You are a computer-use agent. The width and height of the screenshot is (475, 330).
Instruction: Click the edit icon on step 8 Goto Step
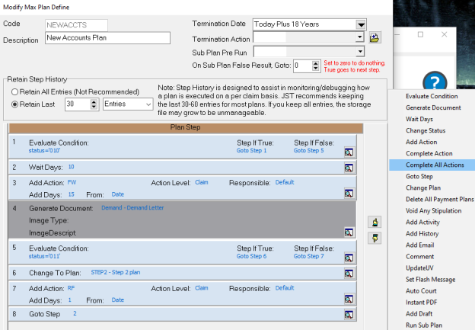click(x=349, y=313)
